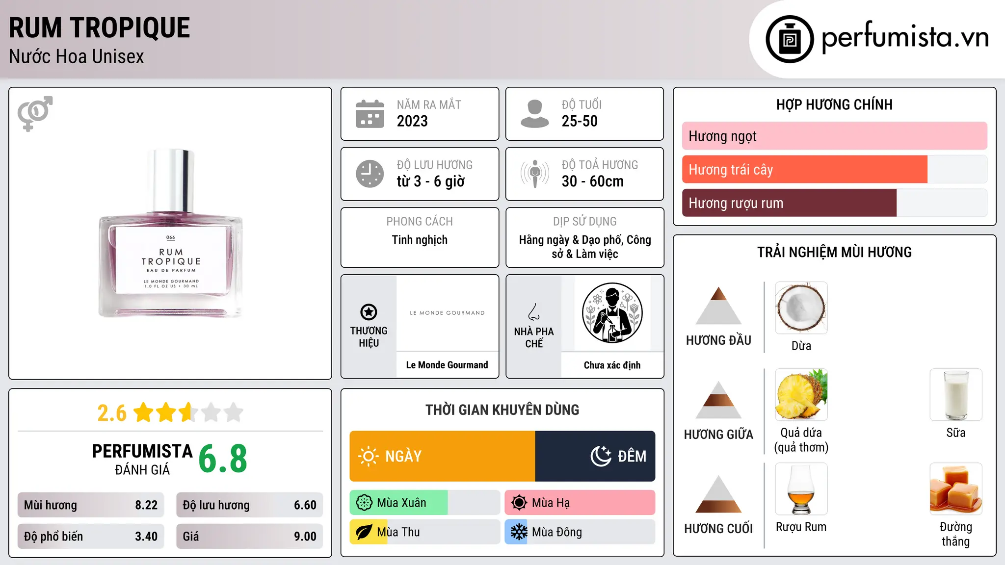Click the Le Monde Gourmand brand logo image
The width and height of the screenshot is (1005, 565).
(x=447, y=313)
